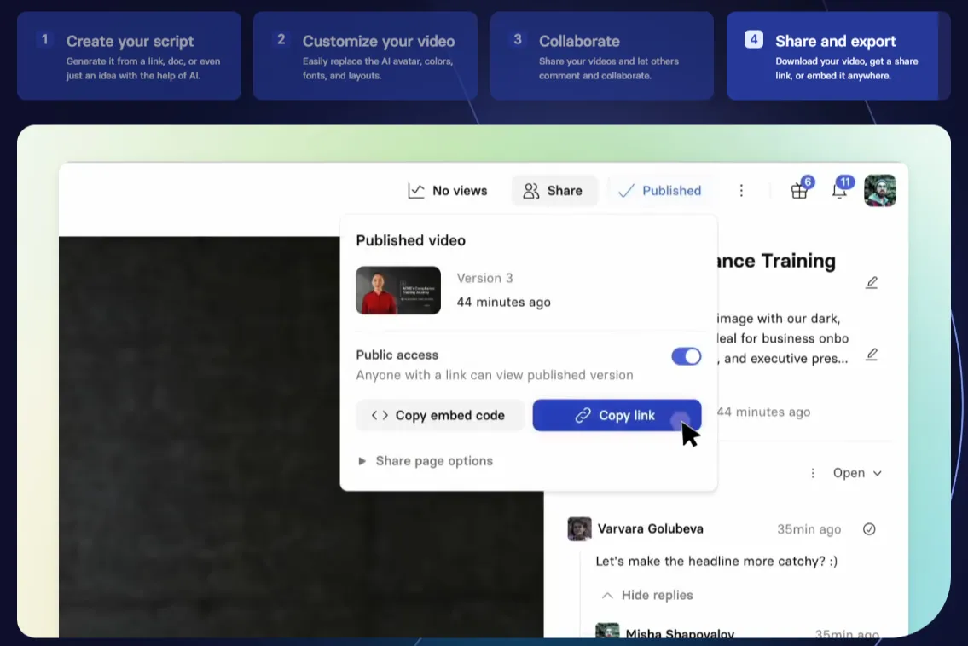Edit the video title pencil icon
Image resolution: width=968 pixels, height=646 pixels.
coord(872,283)
